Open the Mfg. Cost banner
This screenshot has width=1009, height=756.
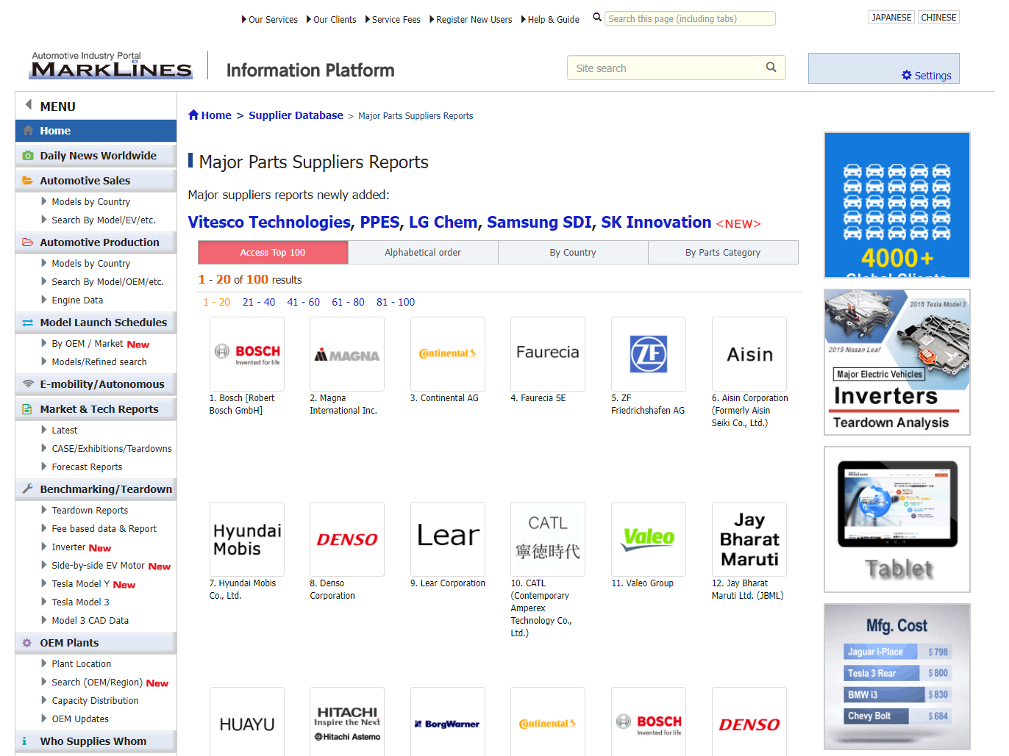click(x=897, y=677)
